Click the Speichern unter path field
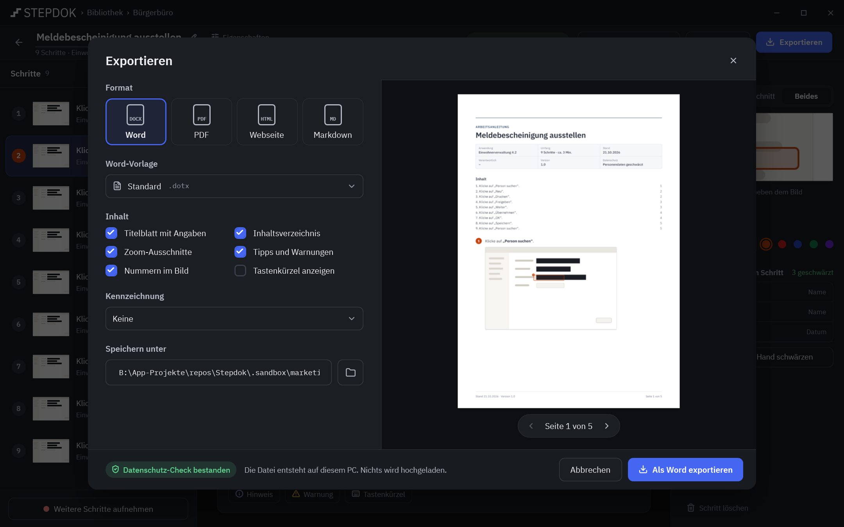 (x=219, y=372)
